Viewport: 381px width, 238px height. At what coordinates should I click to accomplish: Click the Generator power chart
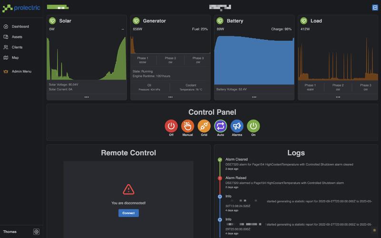click(170, 44)
